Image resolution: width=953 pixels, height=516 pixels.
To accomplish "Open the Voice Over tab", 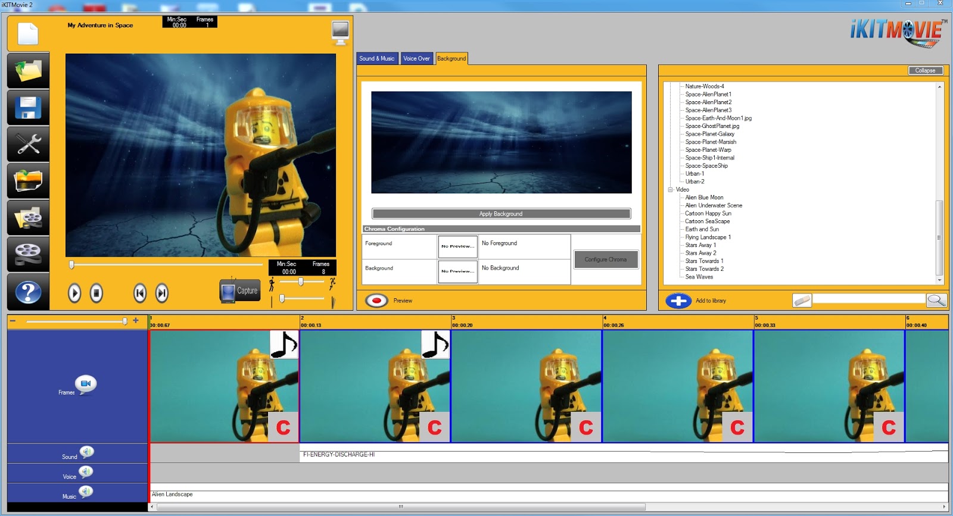I will pos(416,58).
